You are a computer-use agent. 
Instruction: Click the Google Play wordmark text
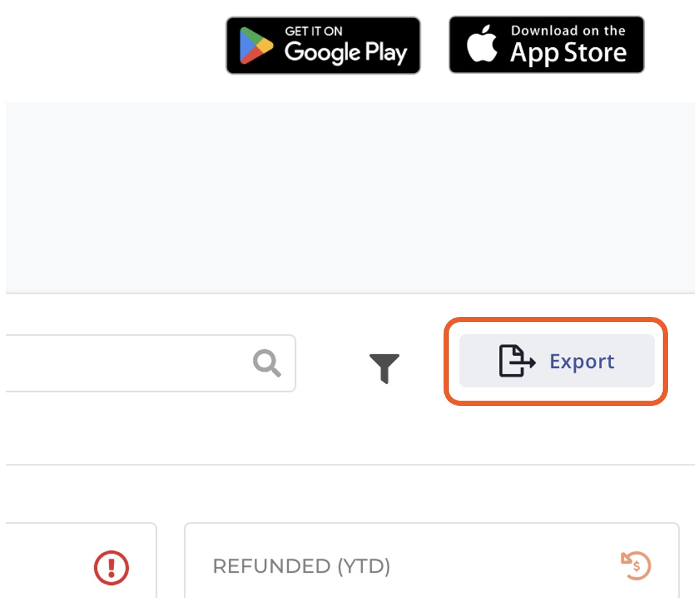(346, 53)
